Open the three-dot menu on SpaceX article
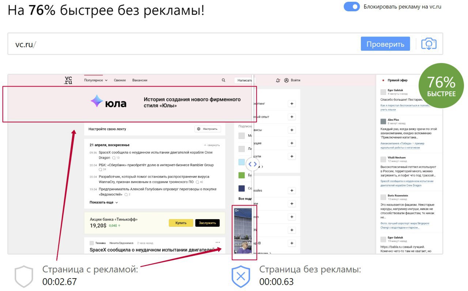This screenshot has width=468, height=291. 218,242
